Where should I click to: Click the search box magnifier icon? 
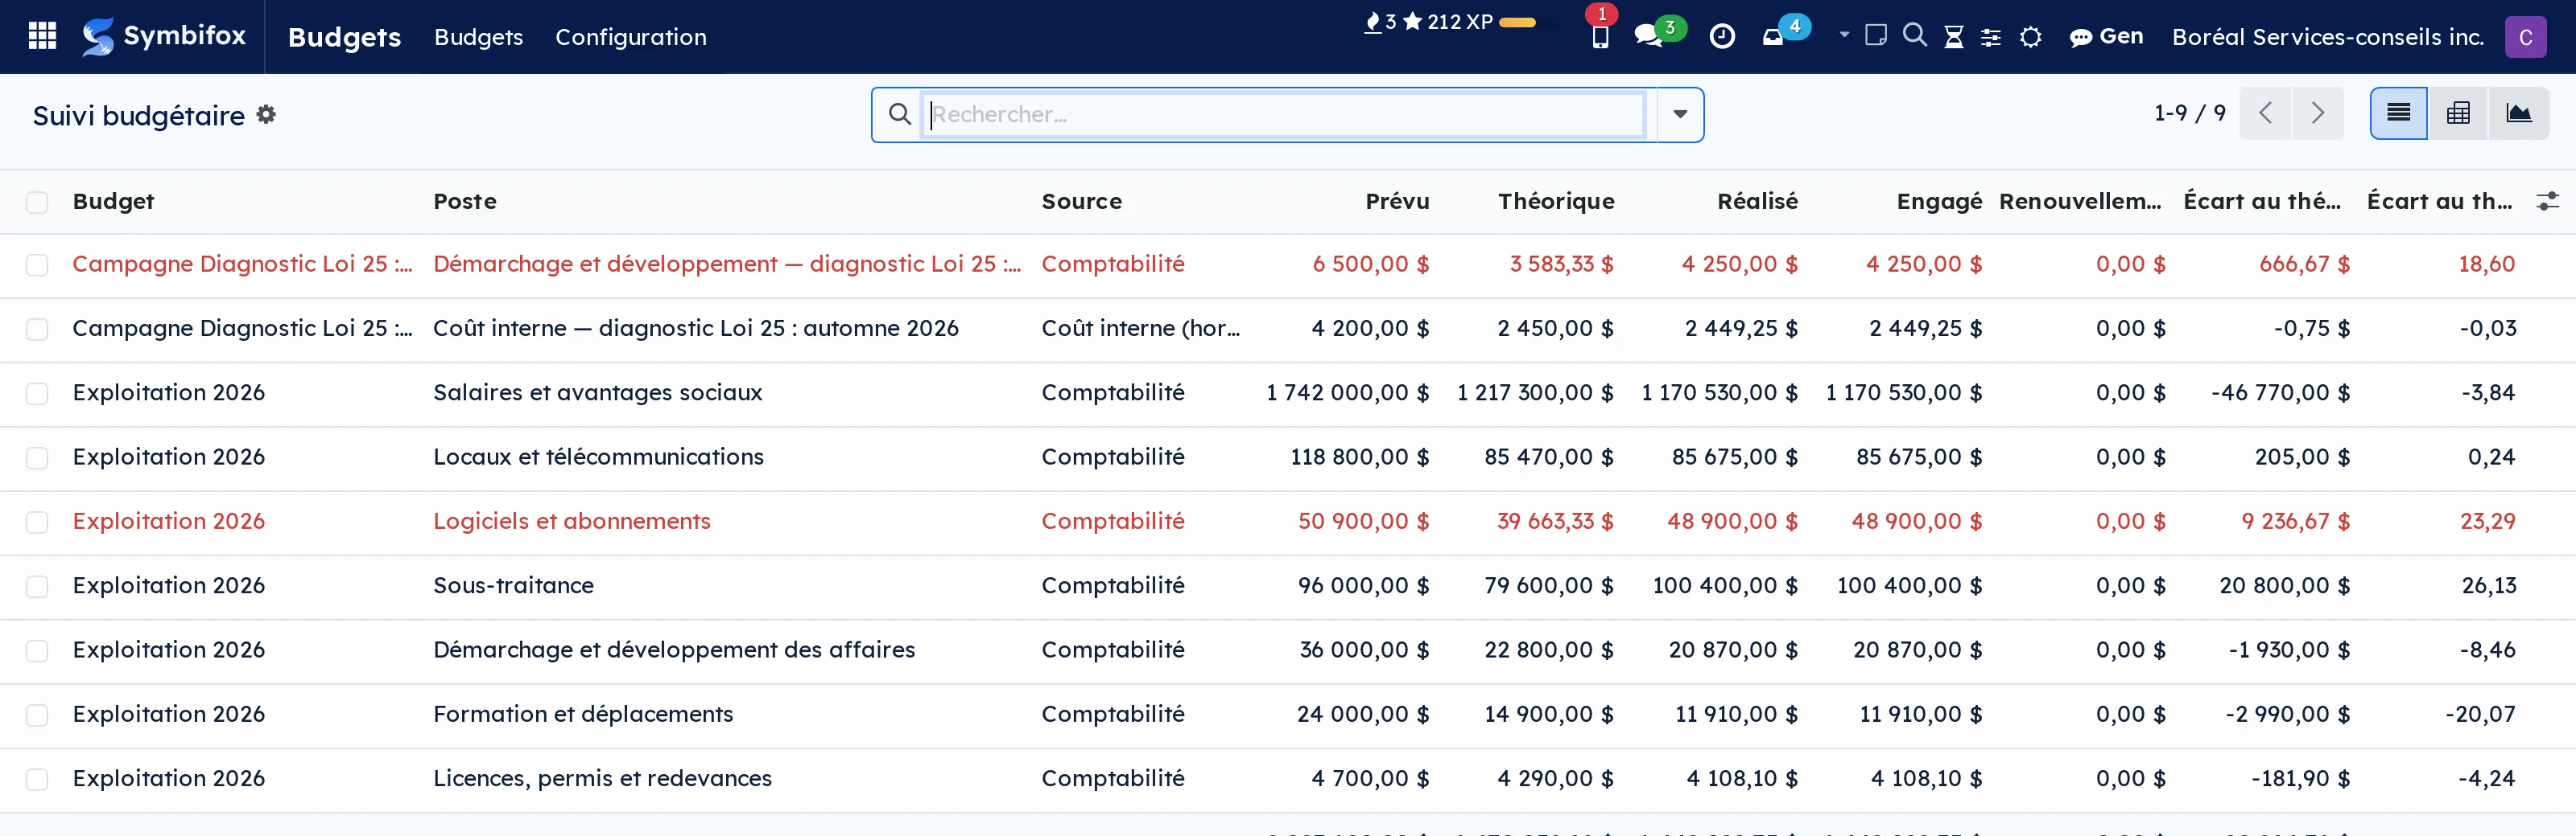(x=899, y=114)
